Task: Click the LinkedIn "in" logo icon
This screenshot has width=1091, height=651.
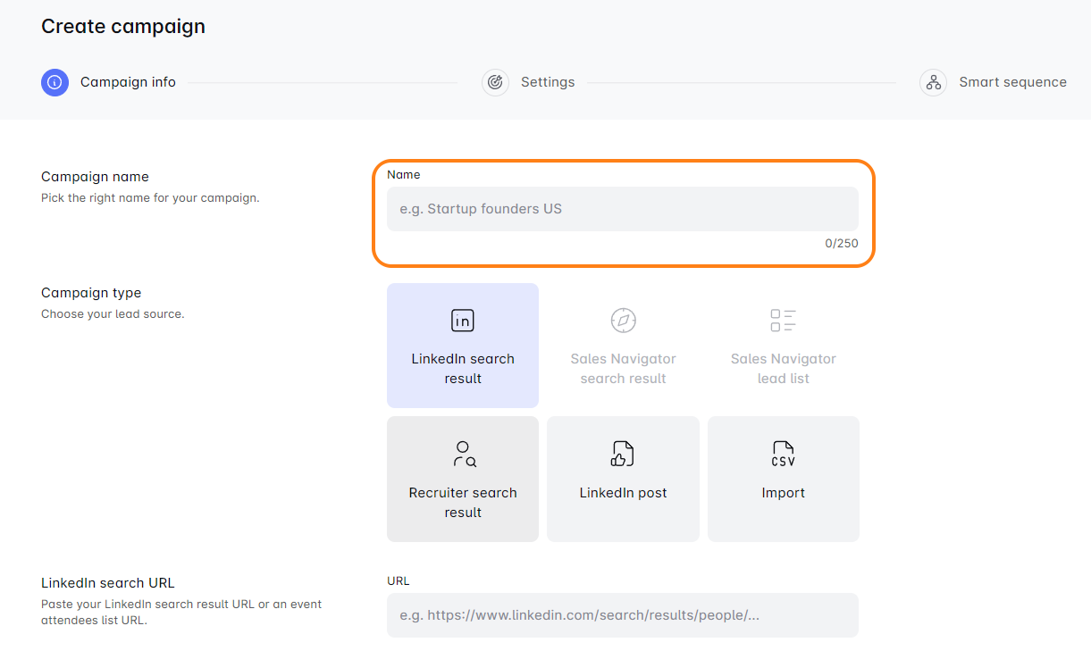Action: [462, 321]
